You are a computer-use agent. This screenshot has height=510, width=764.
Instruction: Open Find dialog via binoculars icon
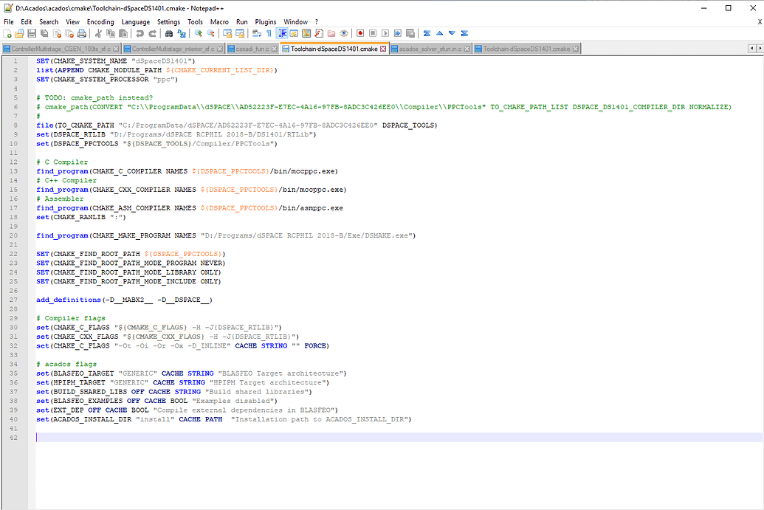coord(169,33)
